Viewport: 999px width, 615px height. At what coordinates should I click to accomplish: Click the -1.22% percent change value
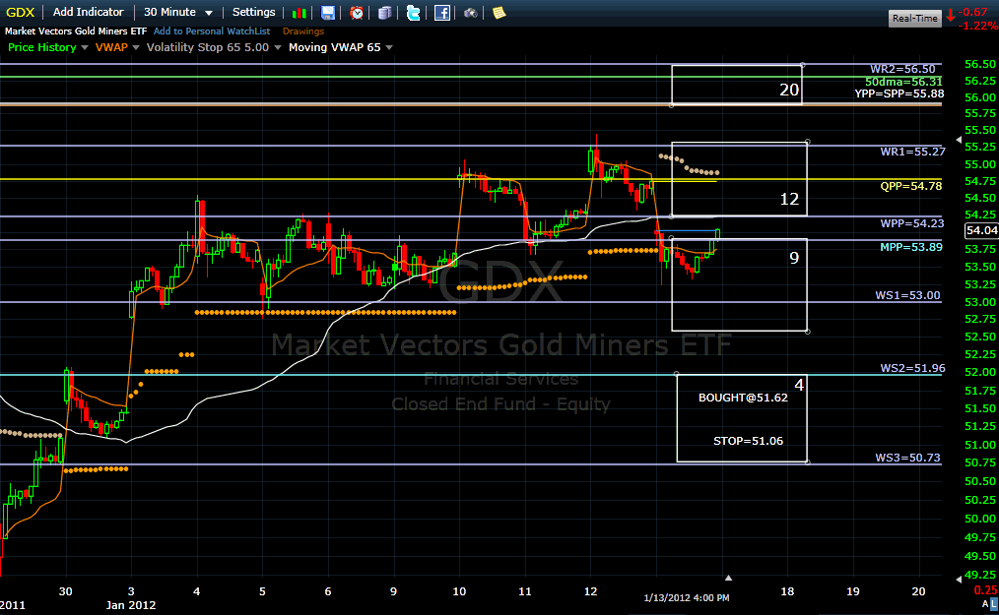click(x=977, y=27)
